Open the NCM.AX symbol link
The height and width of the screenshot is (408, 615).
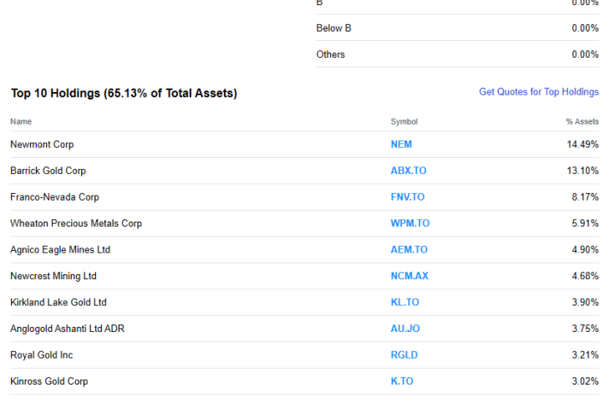pos(409,276)
